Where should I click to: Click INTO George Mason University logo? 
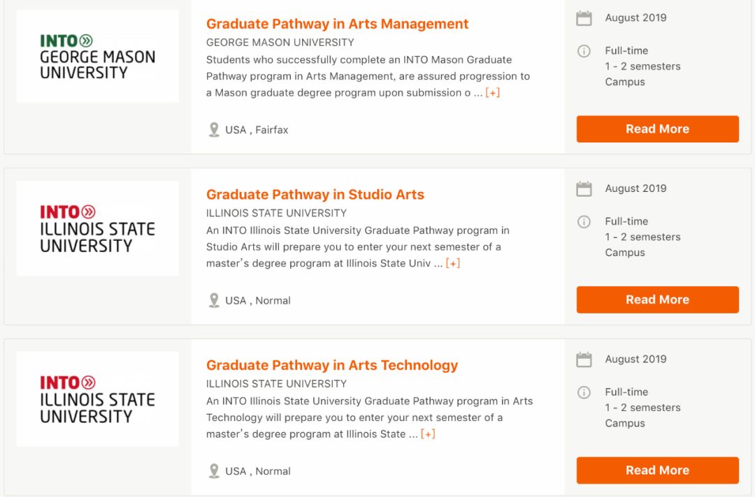click(x=97, y=57)
